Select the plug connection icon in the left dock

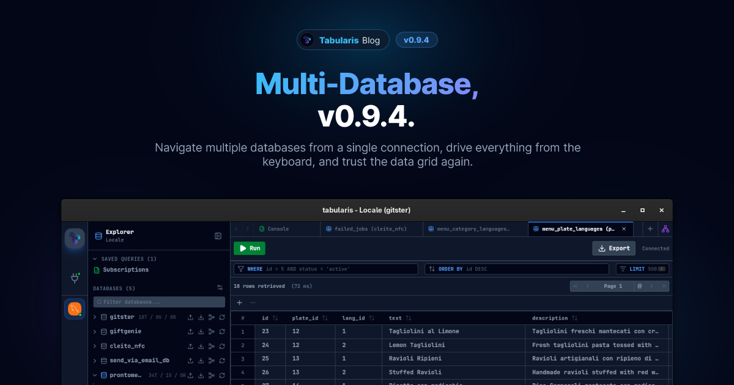point(75,277)
